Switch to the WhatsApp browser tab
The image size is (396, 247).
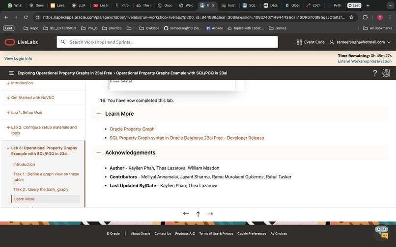point(15,5)
